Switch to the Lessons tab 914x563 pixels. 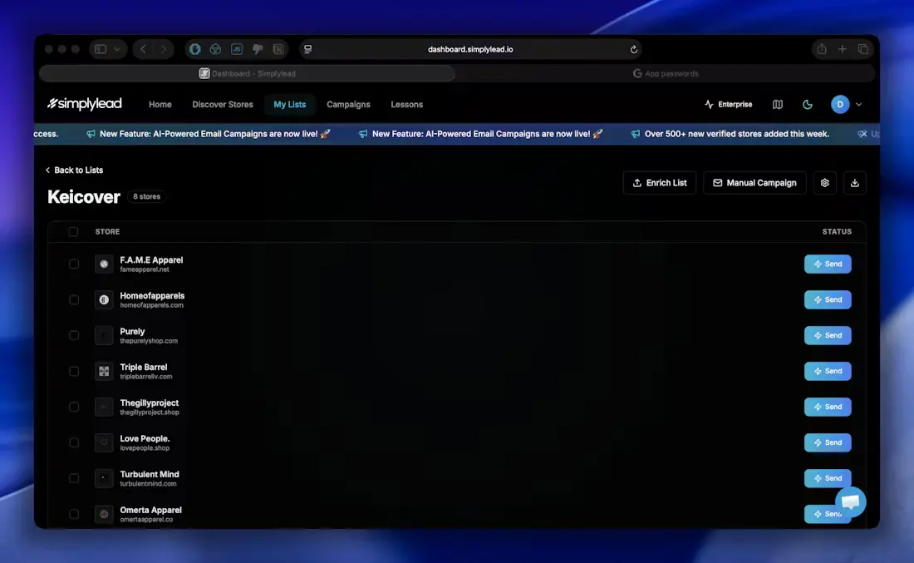click(x=406, y=105)
